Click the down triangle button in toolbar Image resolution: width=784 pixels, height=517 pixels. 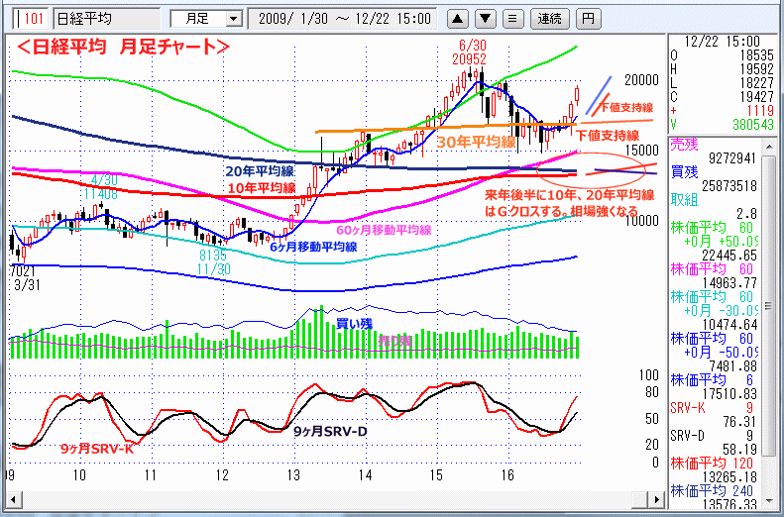click(x=485, y=19)
